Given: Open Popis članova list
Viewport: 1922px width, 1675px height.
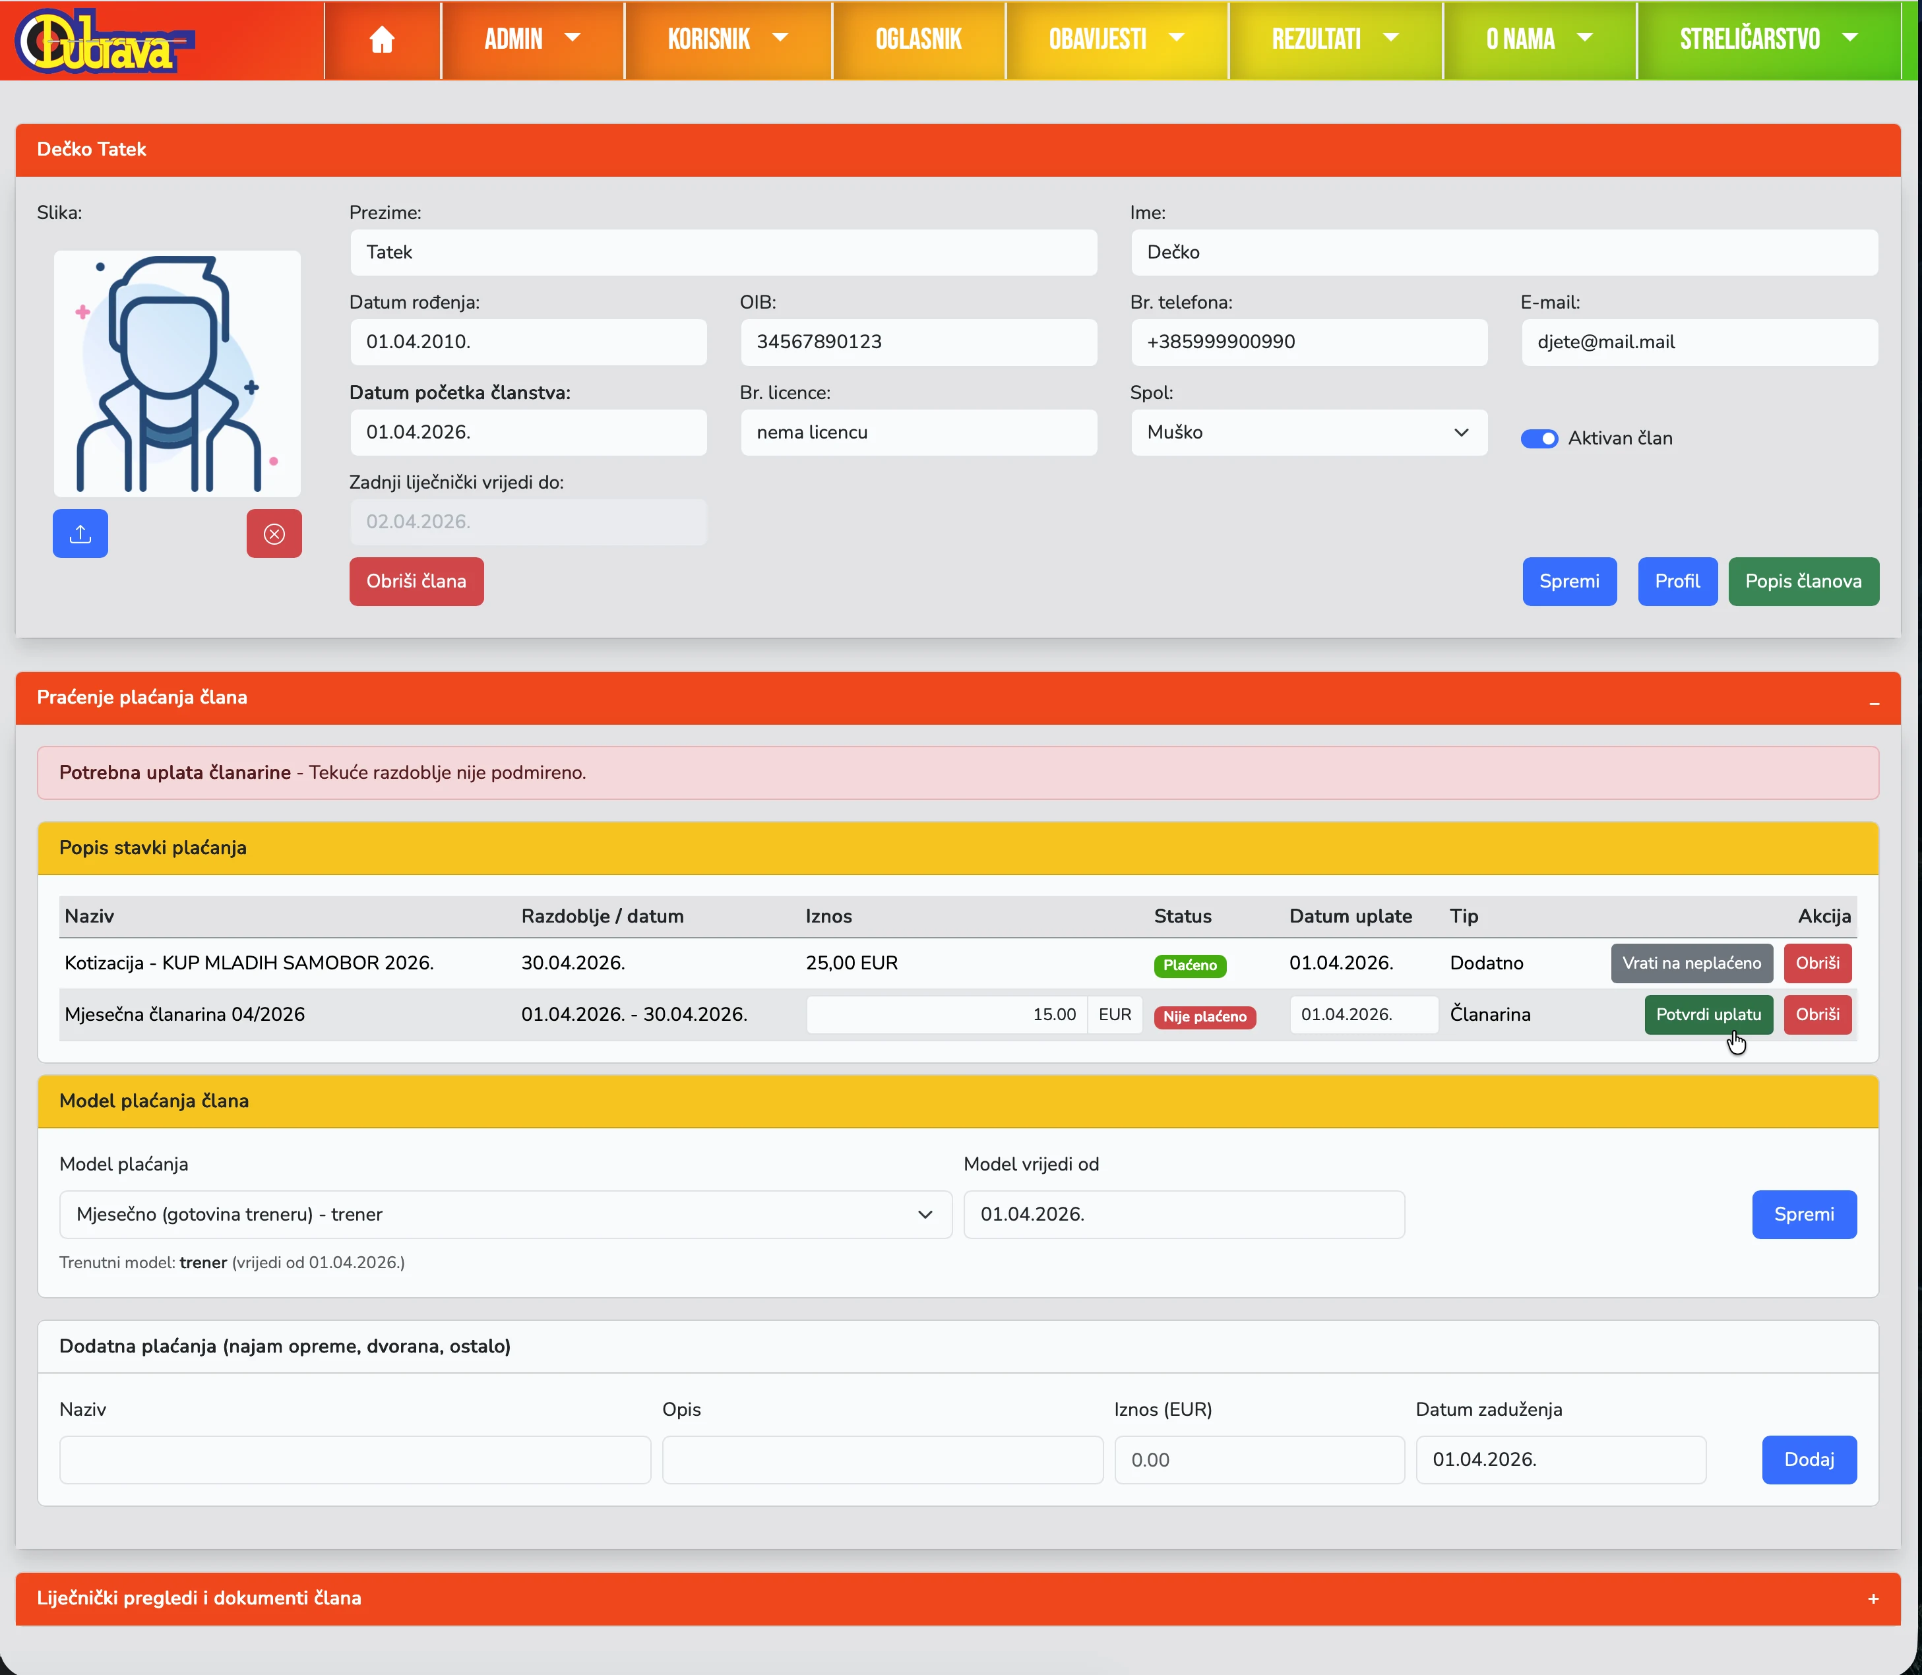Looking at the screenshot, I should coord(1803,582).
